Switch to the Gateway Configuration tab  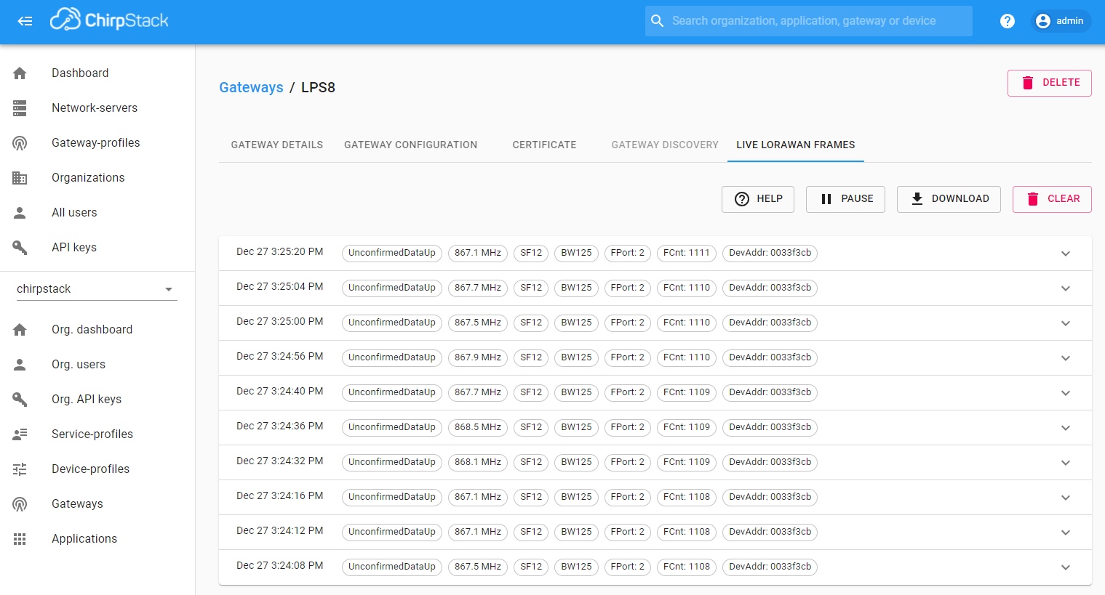pyautogui.click(x=411, y=145)
